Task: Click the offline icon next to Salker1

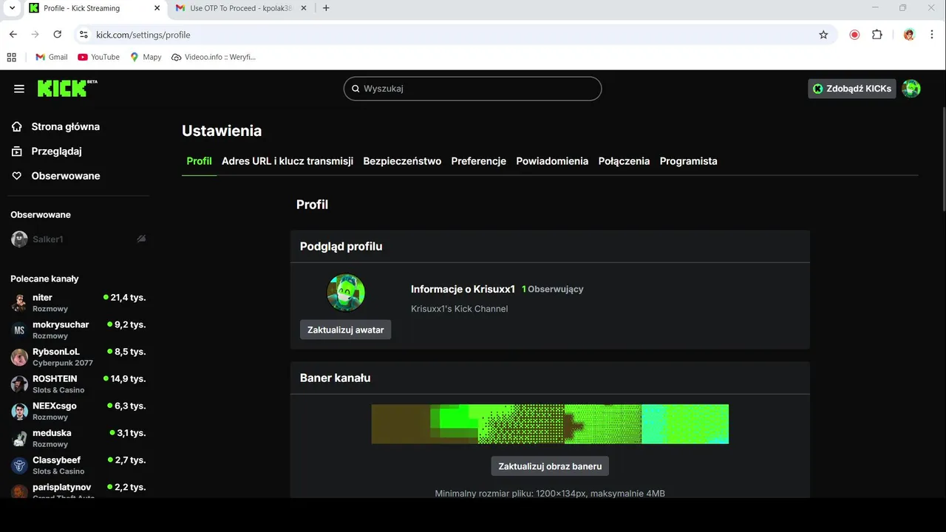Action: (141, 239)
